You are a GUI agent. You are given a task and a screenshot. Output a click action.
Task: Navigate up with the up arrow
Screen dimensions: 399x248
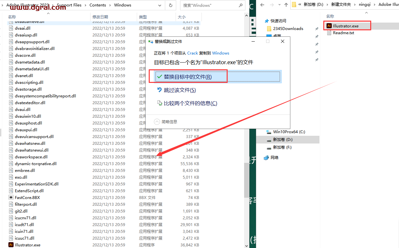tap(286, 5)
